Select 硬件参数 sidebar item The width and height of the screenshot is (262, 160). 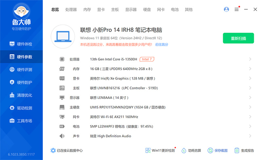[21, 57]
